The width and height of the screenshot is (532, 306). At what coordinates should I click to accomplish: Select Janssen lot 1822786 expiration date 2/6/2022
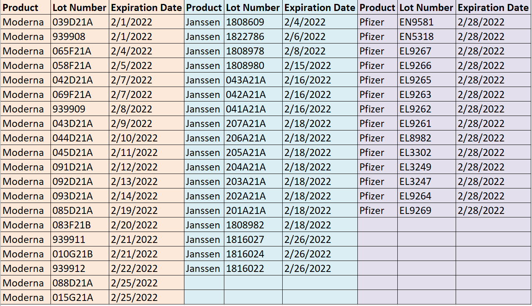point(320,37)
